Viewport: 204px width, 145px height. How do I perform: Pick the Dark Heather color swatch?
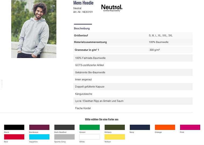[x=65, y=127]
